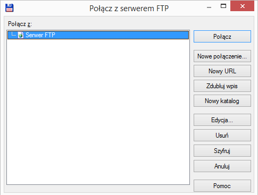
Task: Maximize the FTP connect window
Action: (223, 6)
